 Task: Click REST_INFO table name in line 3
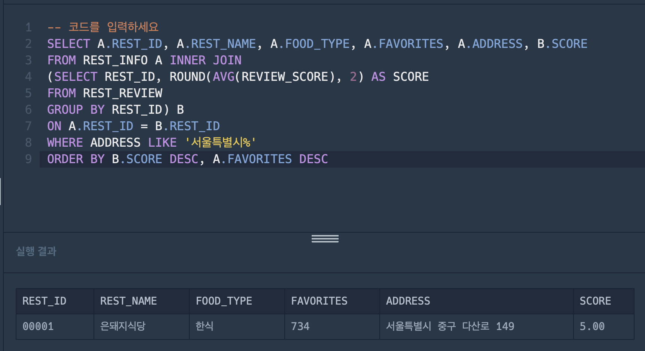click(115, 60)
